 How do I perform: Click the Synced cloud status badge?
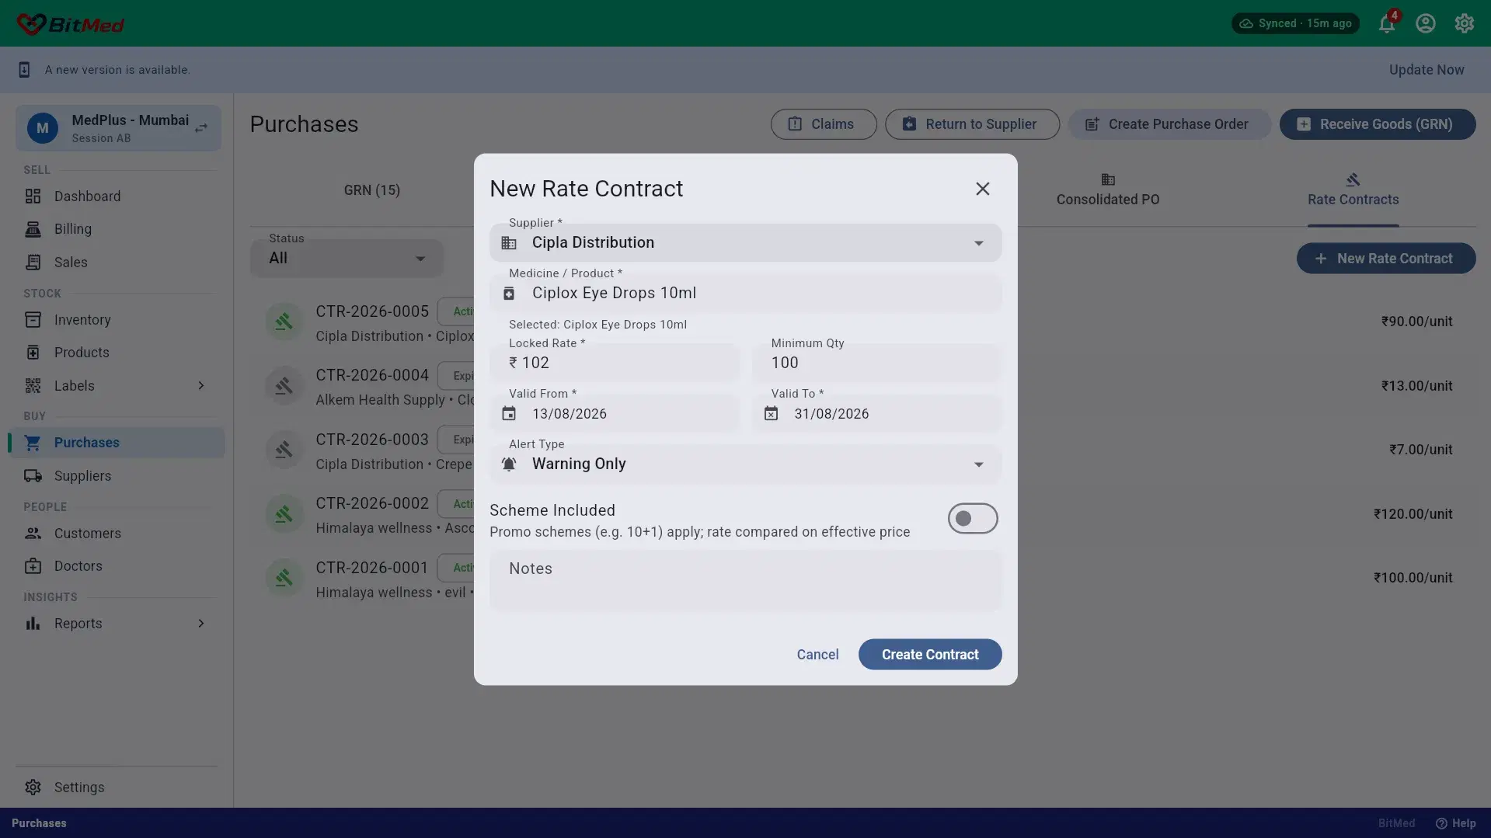click(x=1295, y=23)
